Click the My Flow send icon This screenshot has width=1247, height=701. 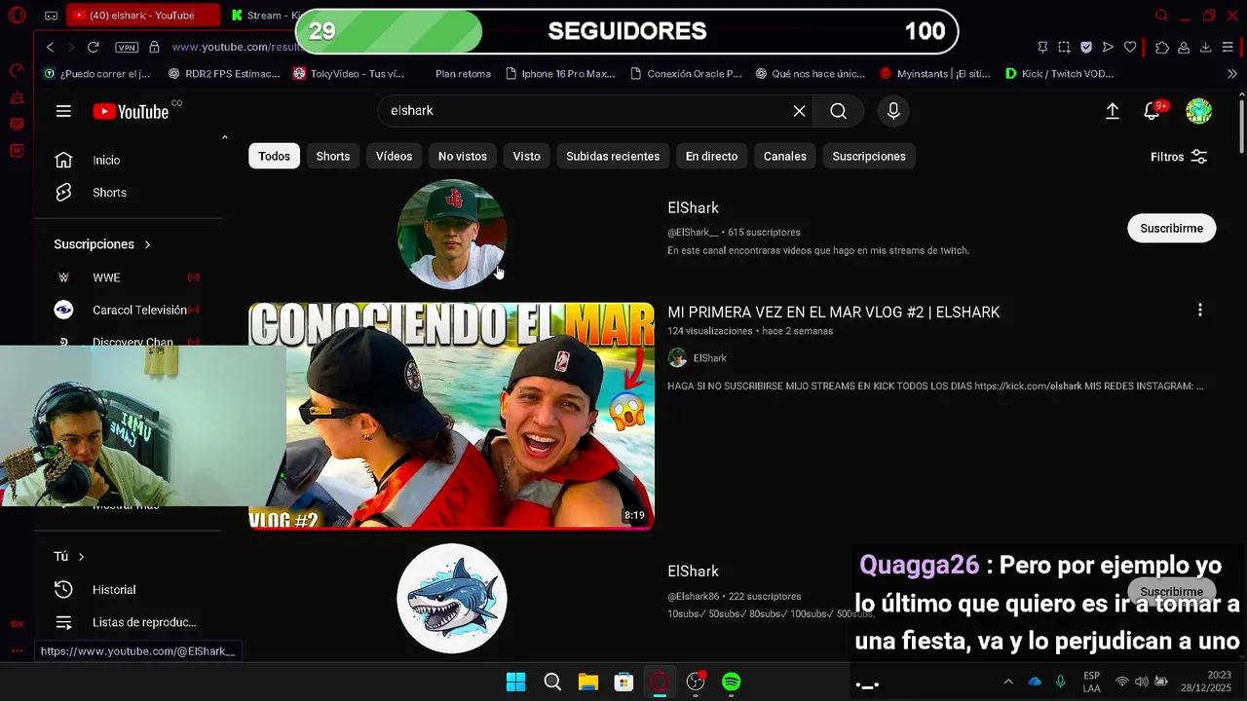click(1108, 47)
